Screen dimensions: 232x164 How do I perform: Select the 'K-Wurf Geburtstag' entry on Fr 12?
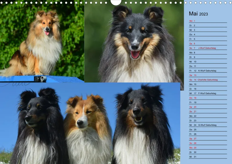coord(207,71)
